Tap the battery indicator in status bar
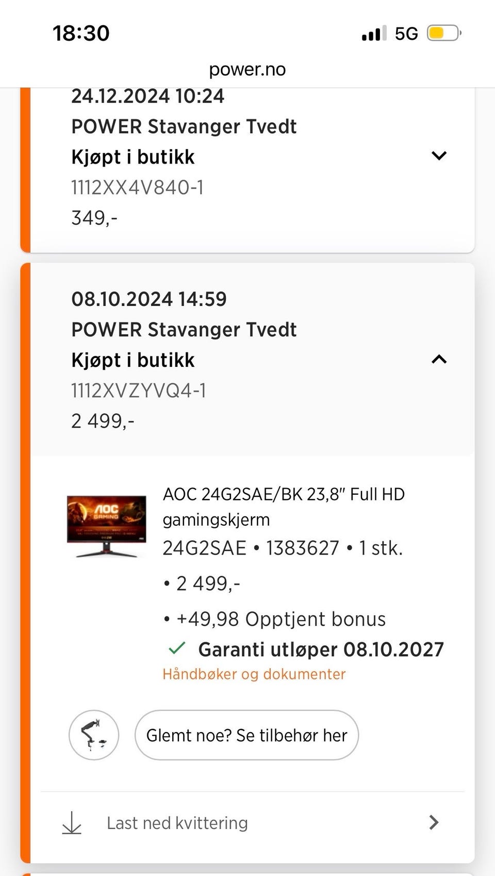Screen dimensions: 495x876 [x=443, y=34]
